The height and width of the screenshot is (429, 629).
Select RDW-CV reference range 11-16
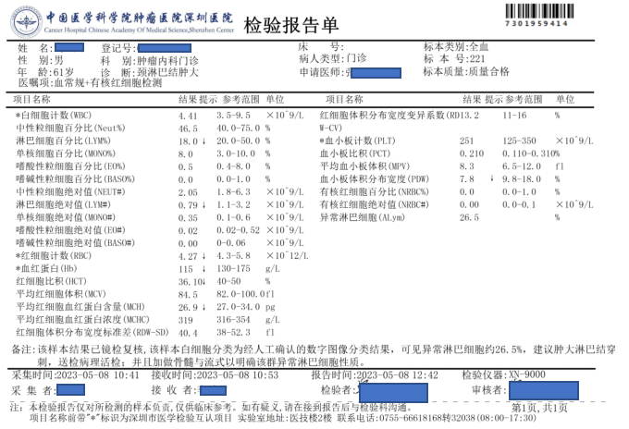point(514,116)
